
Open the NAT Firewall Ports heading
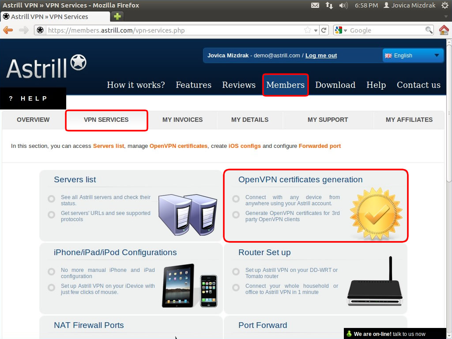(x=89, y=325)
